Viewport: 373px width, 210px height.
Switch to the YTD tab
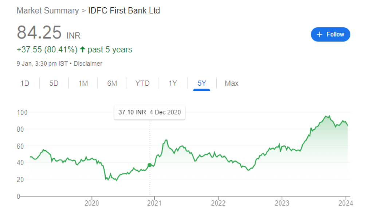click(x=142, y=83)
